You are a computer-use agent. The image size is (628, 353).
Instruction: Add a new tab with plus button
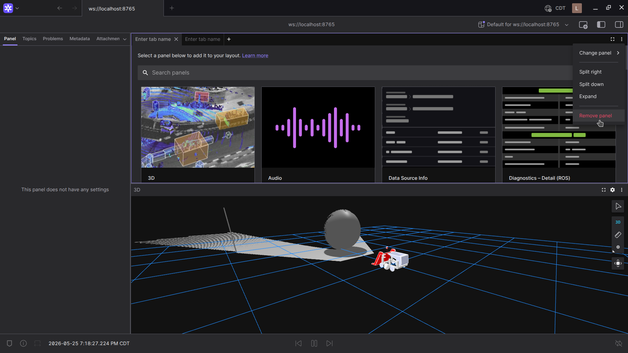pyautogui.click(x=229, y=39)
